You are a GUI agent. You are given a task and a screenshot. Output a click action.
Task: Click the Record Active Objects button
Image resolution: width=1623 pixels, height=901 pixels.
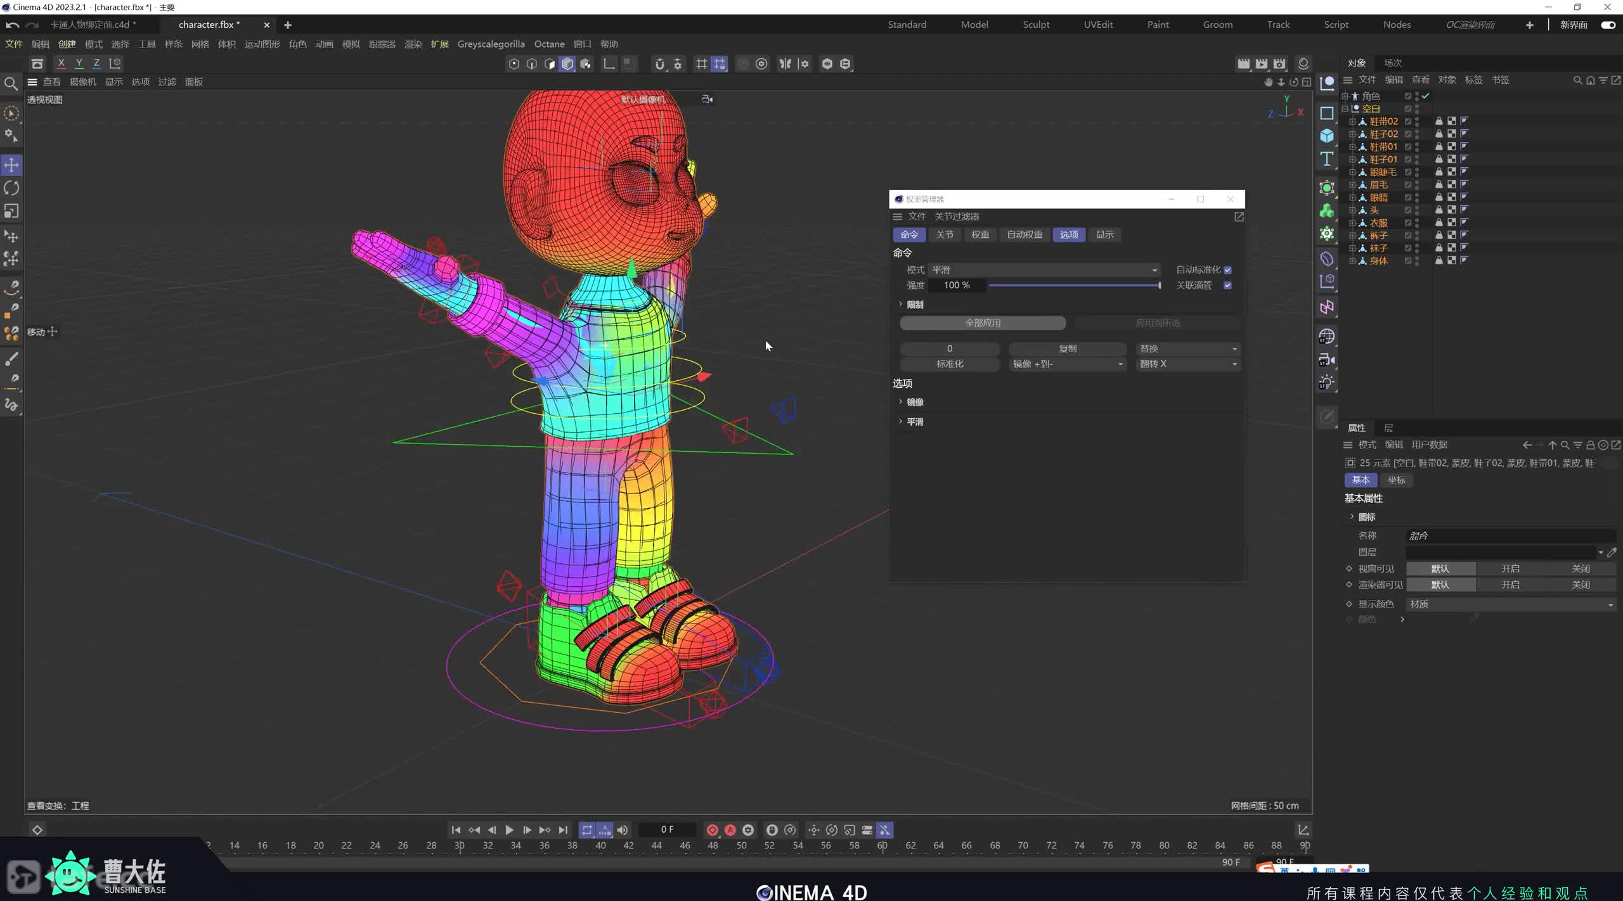point(712,830)
